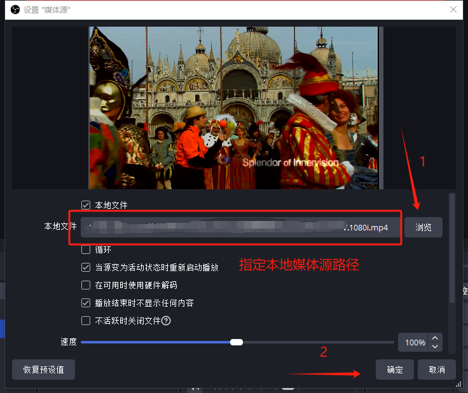Check the 不活跃时关闭文件 box
The image size is (468, 393).
click(x=86, y=321)
